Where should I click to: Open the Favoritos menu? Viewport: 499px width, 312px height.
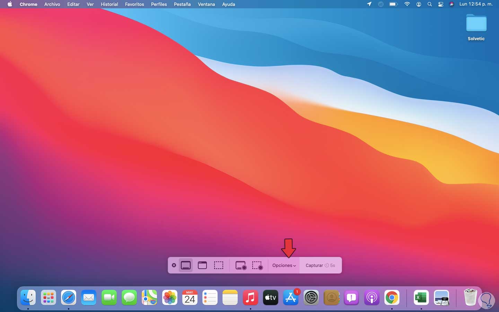(x=134, y=4)
